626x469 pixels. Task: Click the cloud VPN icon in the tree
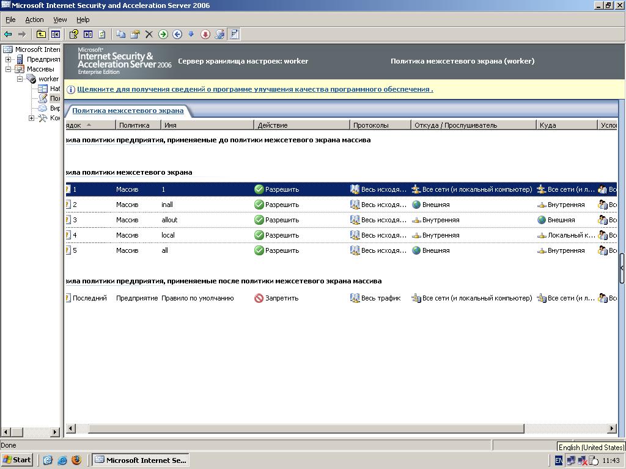[43, 108]
